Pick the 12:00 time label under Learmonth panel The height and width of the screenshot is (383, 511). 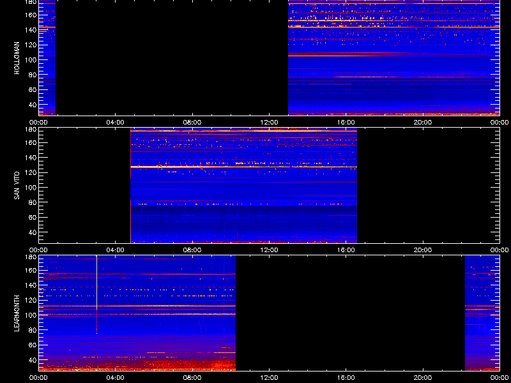(269, 378)
